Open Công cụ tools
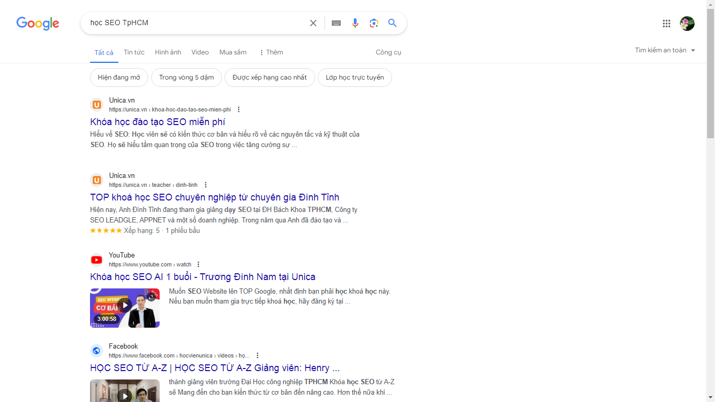The image size is (715, 402). pyautogui.click(x=388, y=52)
